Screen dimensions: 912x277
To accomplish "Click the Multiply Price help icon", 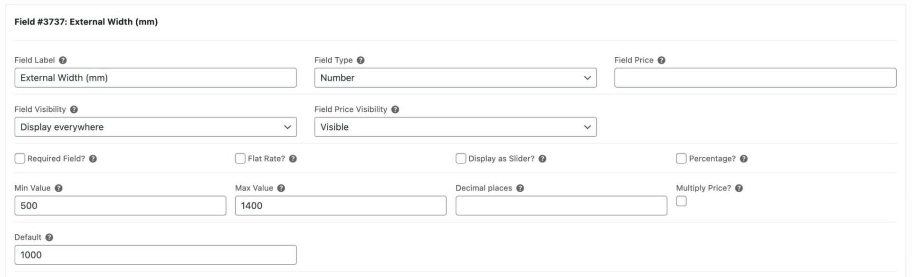I will (739, 188).
